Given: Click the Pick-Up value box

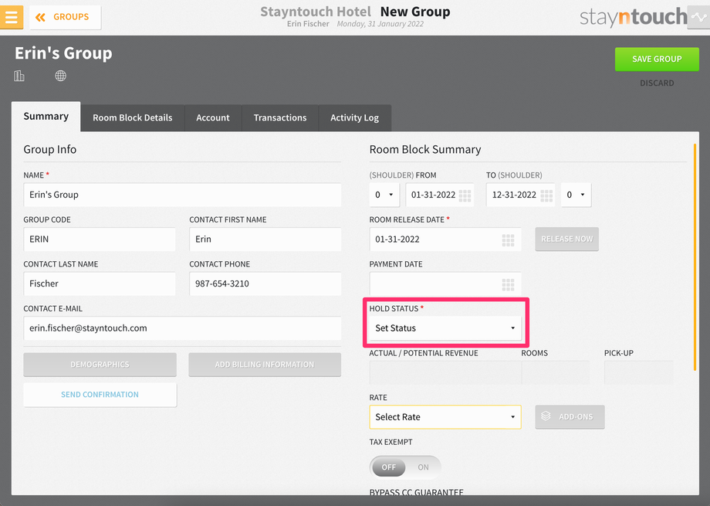Looking at the screenshot, I should tap(638, 372).
